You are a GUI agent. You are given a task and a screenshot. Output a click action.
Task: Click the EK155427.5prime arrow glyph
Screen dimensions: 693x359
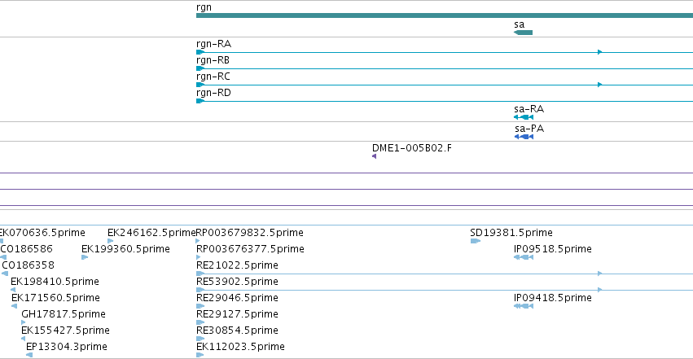[x=23, y=339]
